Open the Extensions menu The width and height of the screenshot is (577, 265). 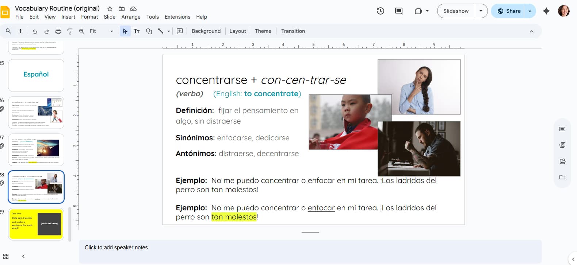pos(177,17)
